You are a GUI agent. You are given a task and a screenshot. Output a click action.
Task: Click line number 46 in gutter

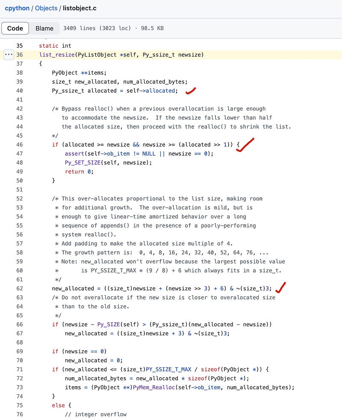[20, 145]
